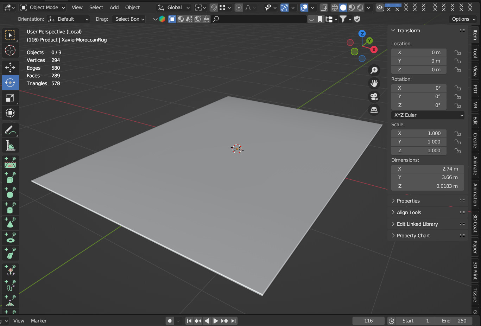The image size is (481, 326).
Task: Select the Measure ruler tool
Action: point(10,146)
